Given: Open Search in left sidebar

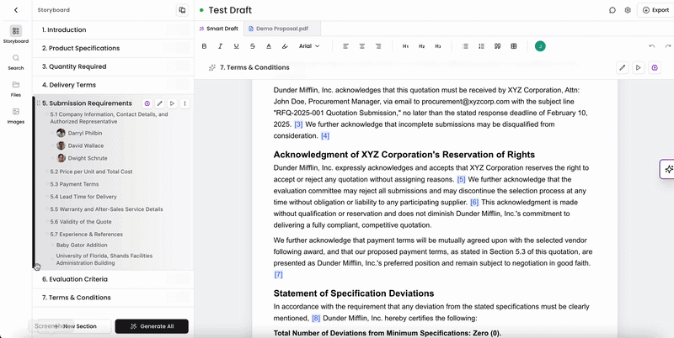Looking at the screenshot, I should click(15, 62).
